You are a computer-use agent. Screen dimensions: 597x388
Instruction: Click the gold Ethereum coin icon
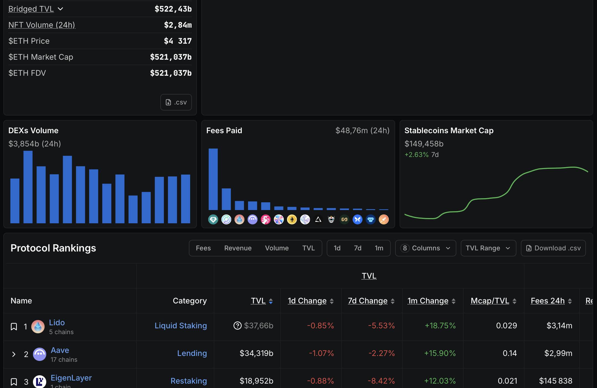[292, 220]
